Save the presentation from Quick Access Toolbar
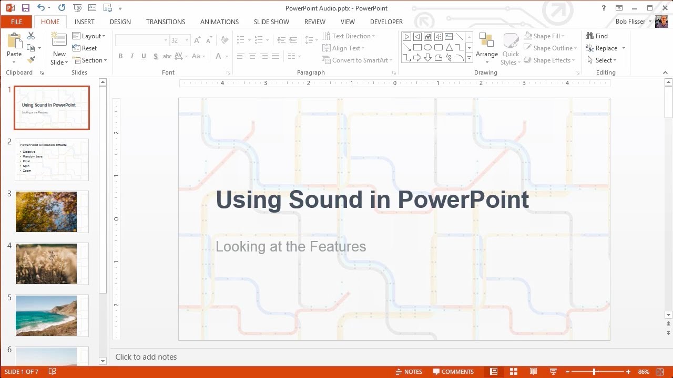 pyautogui.click(x=25, y=8)
